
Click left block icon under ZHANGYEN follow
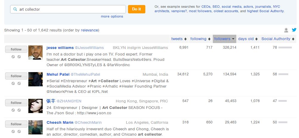13,110
